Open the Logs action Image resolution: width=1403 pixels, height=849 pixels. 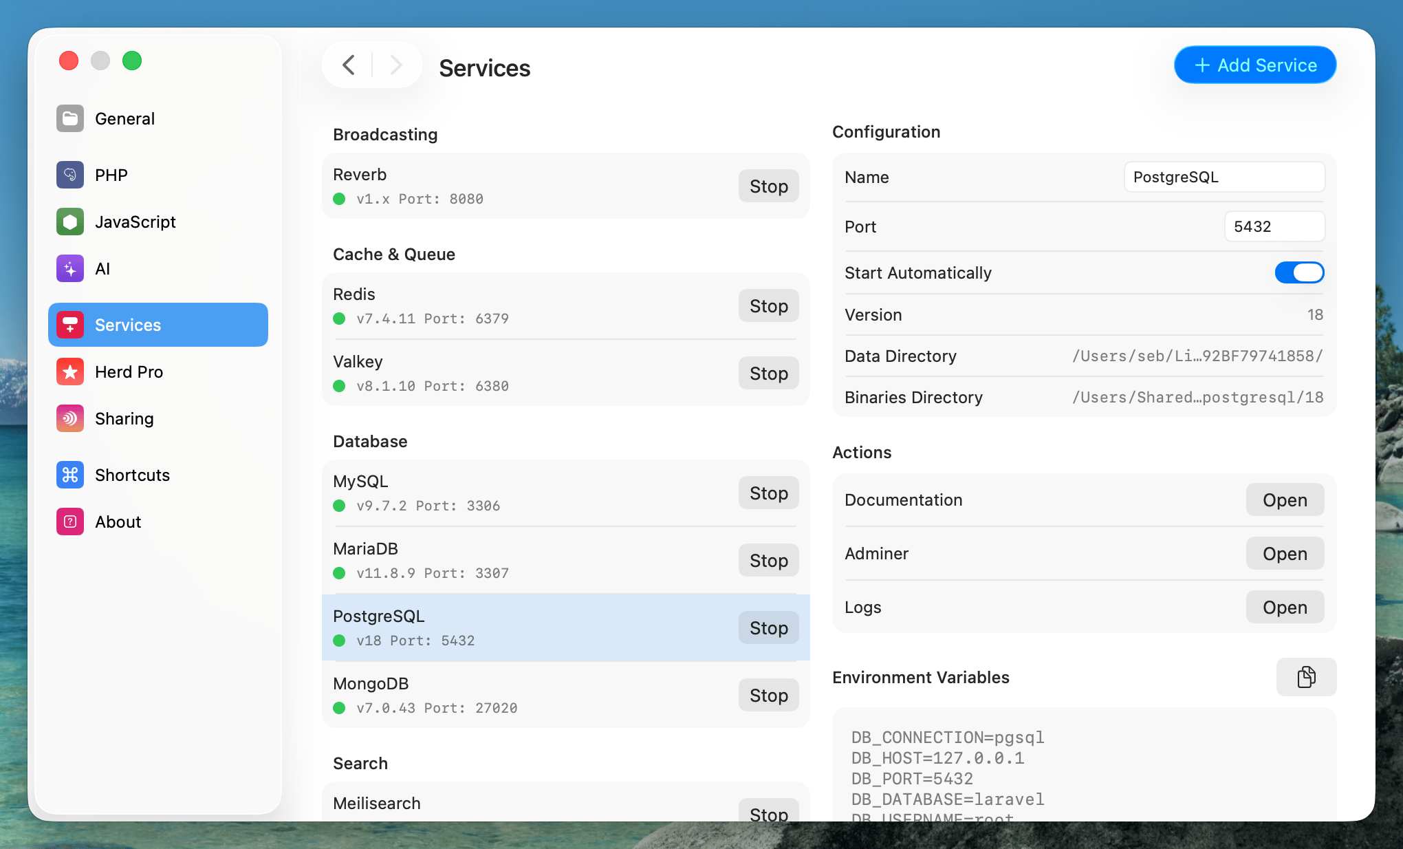point(1285,607)
